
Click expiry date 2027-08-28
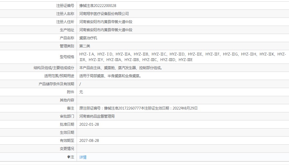(89, 140)
